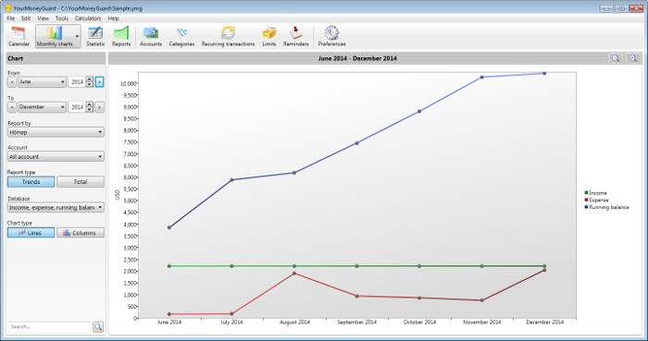
Task: Open the Edit menu
Action: 26,18
